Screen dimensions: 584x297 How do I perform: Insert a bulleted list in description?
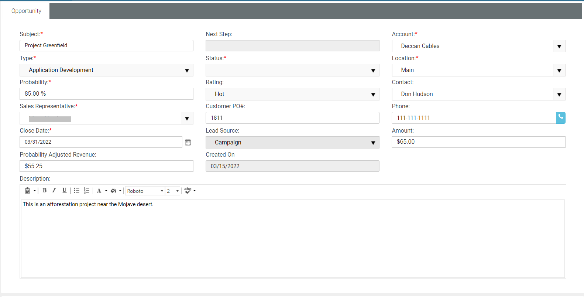76,190
